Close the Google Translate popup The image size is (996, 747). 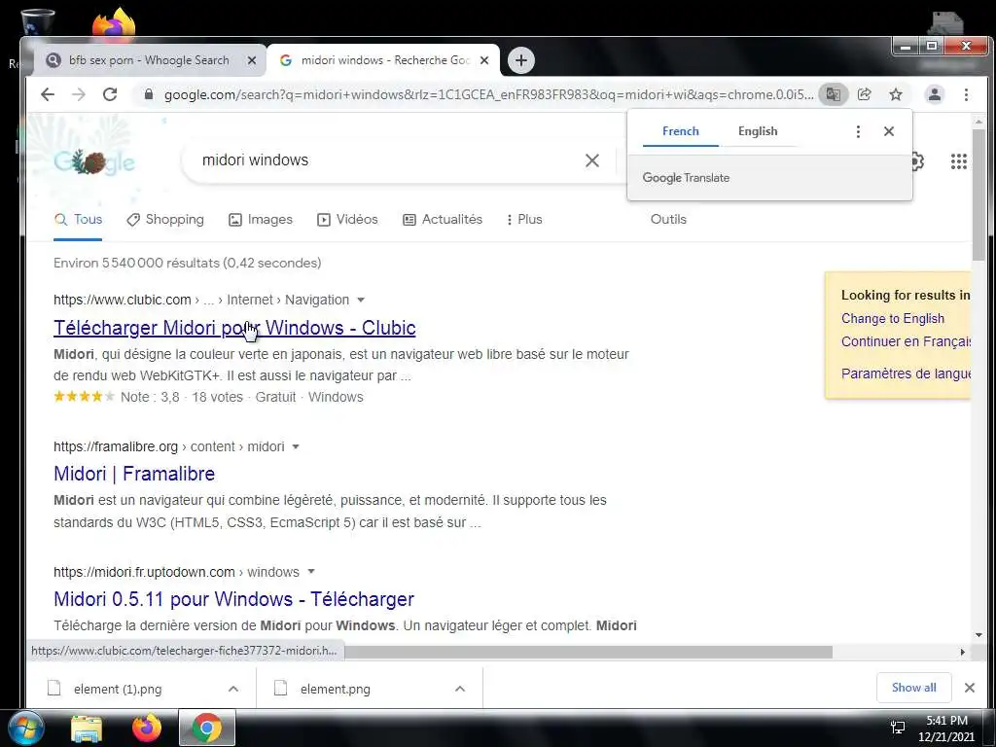coord(889,131)
